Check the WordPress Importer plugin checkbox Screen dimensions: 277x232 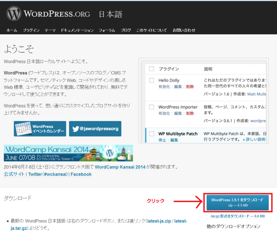(x=151, y=107)
